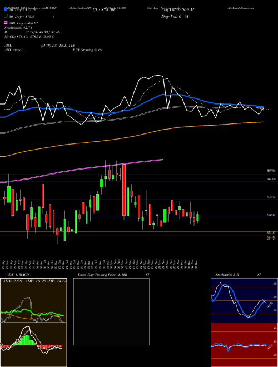Image resolution: width=278 pixels, height=367 pixels.
Task: Click the white 50 Day EMA legend swatch
Action: (x=6, y=16)
